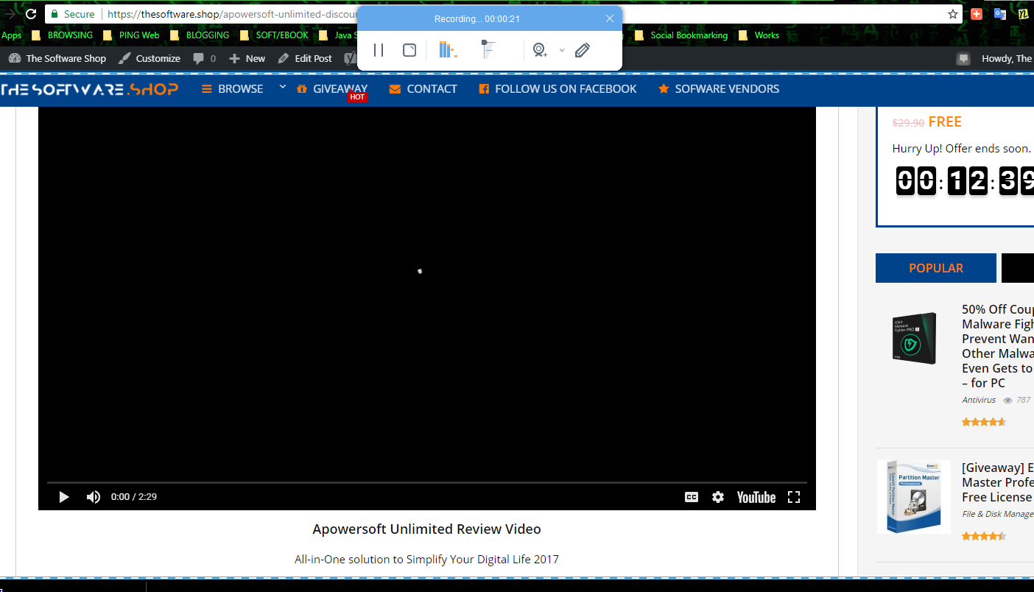1034x592 pixels.
Task: Click Customize in WordPress admin bar
Action: tap(150, 58)
